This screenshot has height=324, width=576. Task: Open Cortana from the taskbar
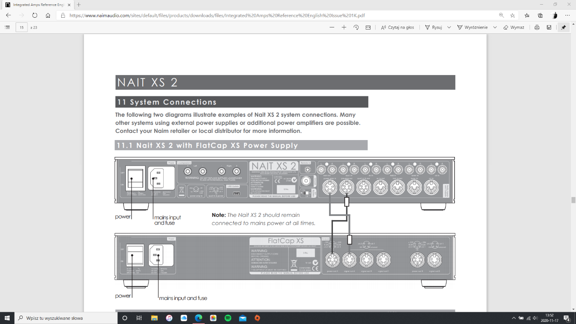click(124, 318)
